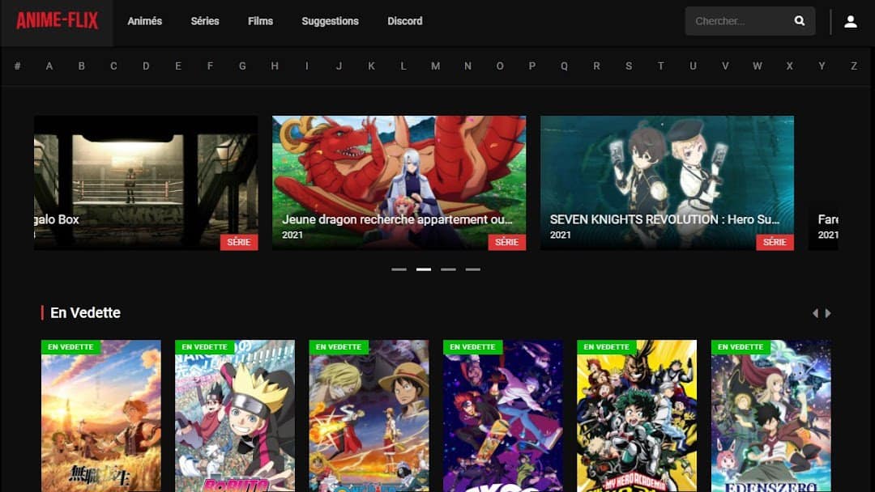Filter titles by letter G
Viewport: 875px width, 492px height.
(242, 66)
